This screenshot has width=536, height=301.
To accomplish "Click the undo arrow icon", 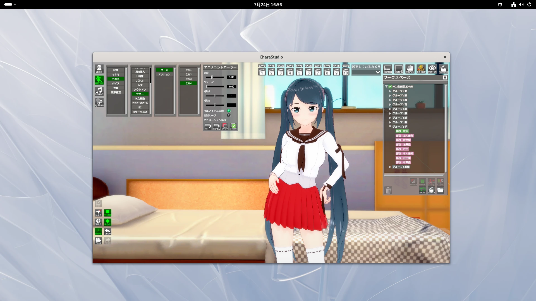I will (x=107, y=232).
